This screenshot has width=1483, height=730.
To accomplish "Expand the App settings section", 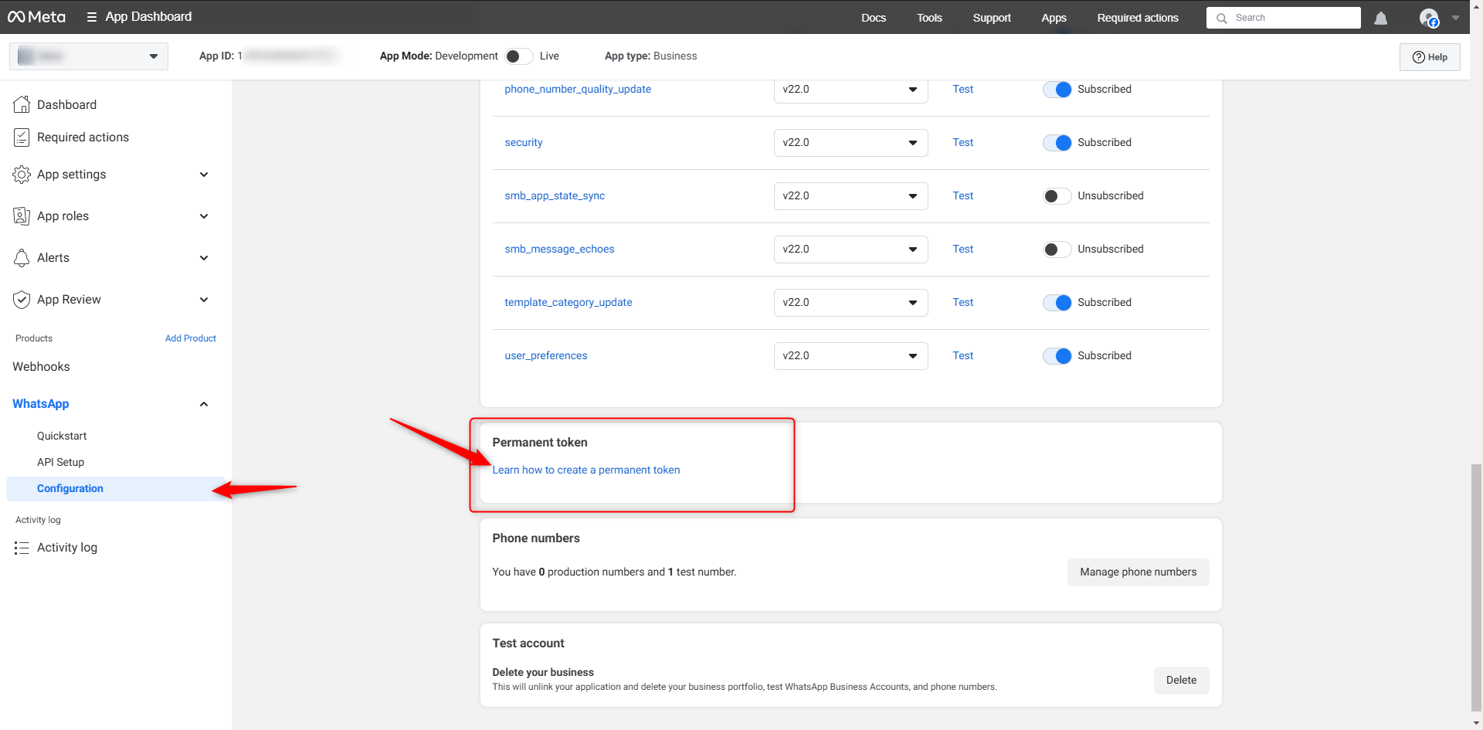I will click(x=204, y=175).
